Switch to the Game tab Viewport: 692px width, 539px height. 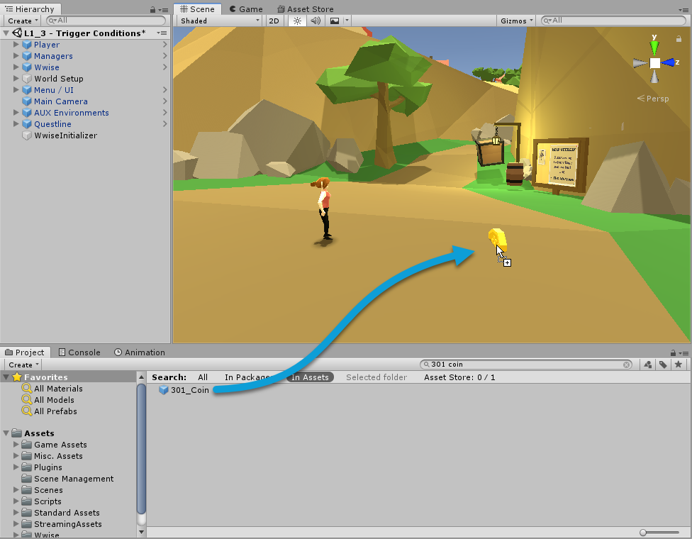(x=245, y=9)
